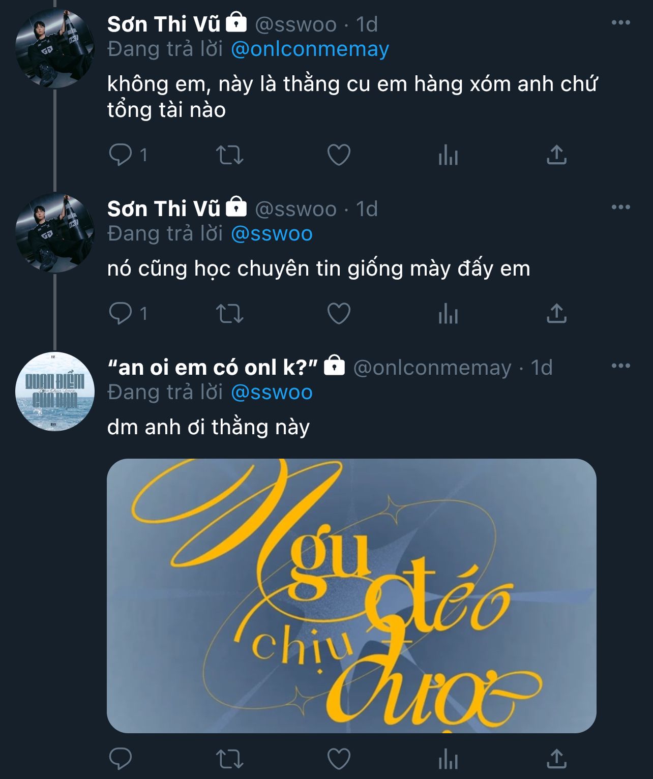
Task: Share the first tweet by Sơn Thi Vũ
Action: tap(556, 155)
